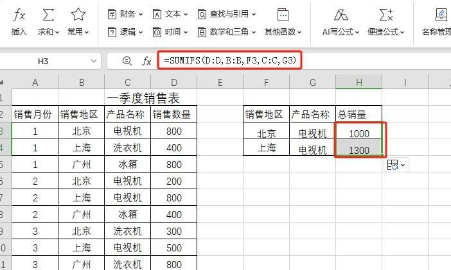The width and height of the screenshot is (451, 270).
Task: Expand the 文本 dropdown arrow
Action: [186, 14]
